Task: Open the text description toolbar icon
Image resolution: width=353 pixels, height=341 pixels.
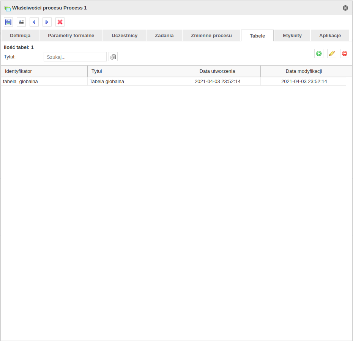Action: [21, 22]
